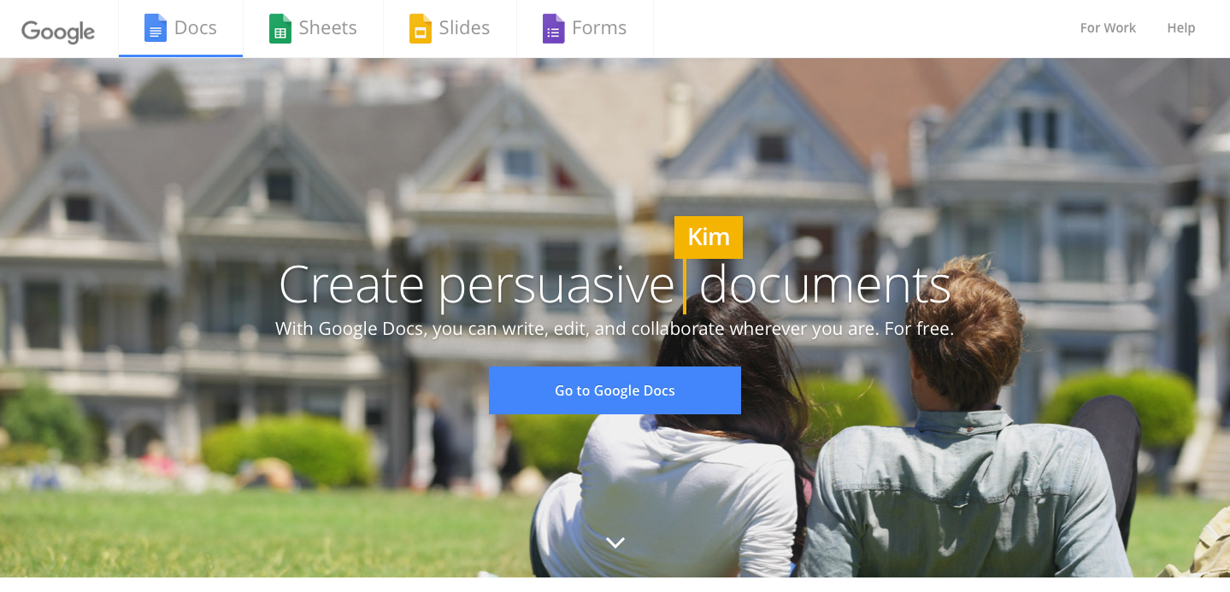The image size is (1230, 592).
Task: Click the blue Docs document icon
Action: (155, 28)
